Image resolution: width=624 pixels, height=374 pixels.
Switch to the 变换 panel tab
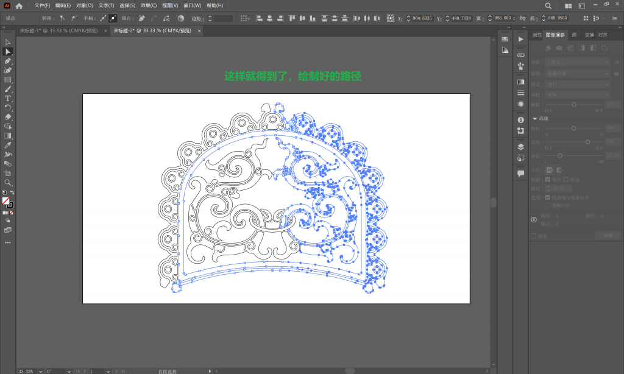click(x=589, y=35)
